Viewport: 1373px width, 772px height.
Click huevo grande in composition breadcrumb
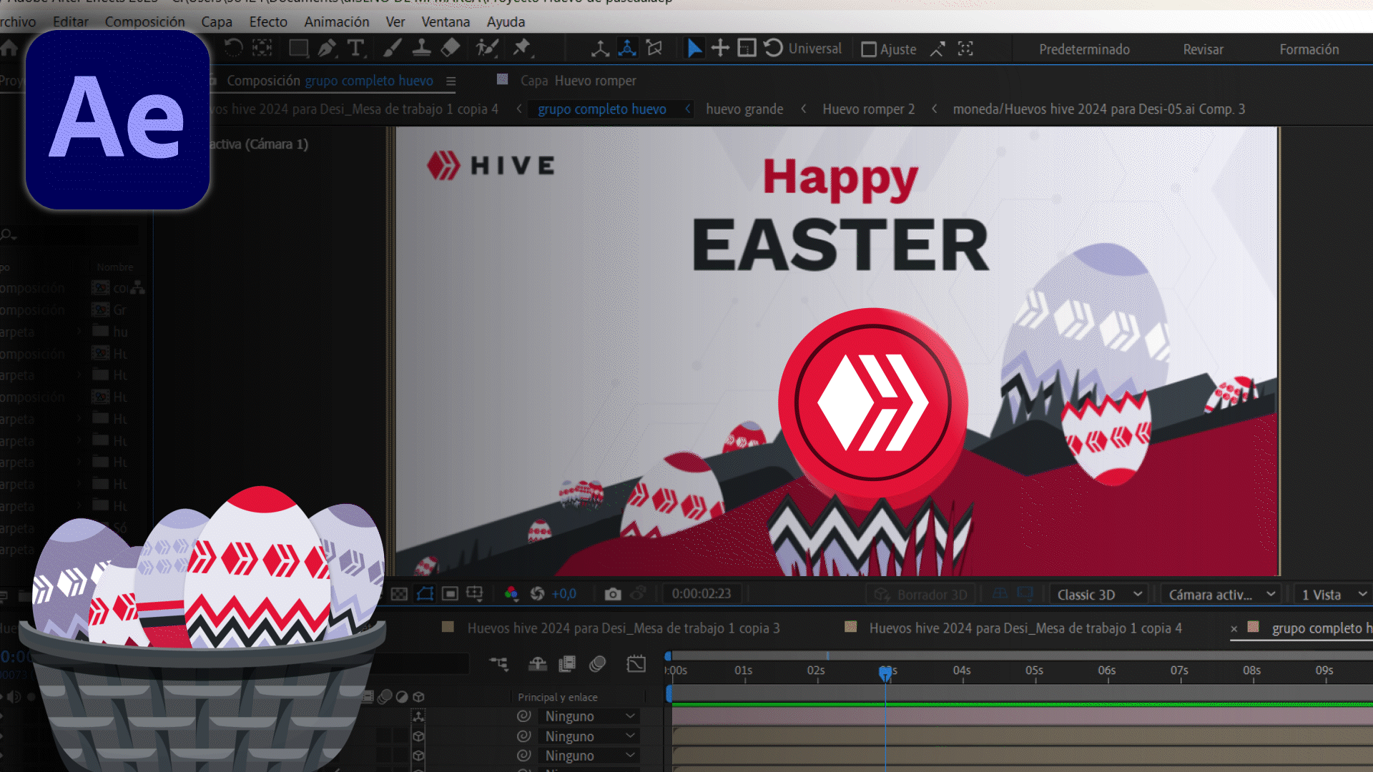coord(744,109)
